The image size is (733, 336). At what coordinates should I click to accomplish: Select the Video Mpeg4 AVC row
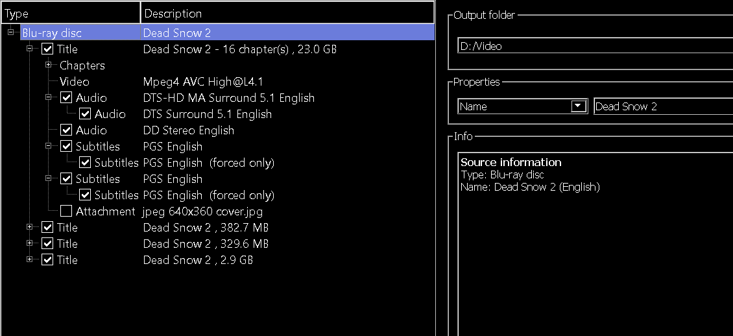click(x=217, y=81)
